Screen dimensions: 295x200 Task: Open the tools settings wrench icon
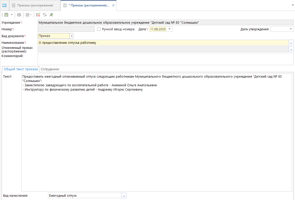point(51,15)
